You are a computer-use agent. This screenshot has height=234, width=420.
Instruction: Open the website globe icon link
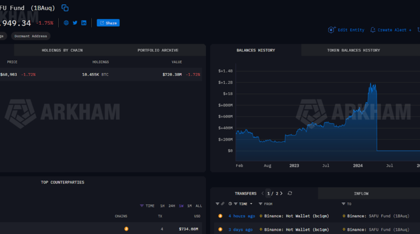click(x=66, y=23)
